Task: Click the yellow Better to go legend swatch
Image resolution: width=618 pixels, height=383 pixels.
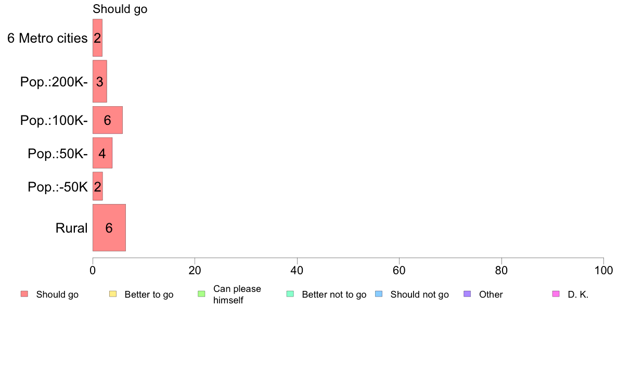Action: (x=113, y=294)
